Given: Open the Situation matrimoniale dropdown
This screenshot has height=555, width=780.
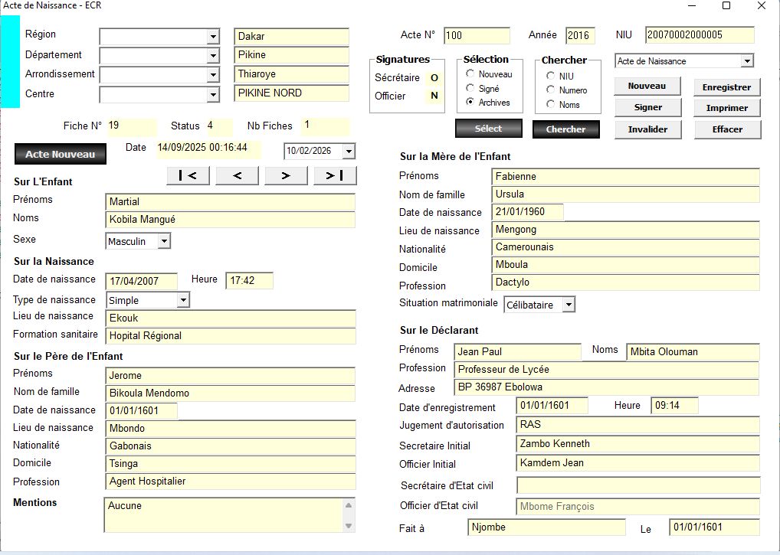Looking at the screenshot, I should [567, 305].
